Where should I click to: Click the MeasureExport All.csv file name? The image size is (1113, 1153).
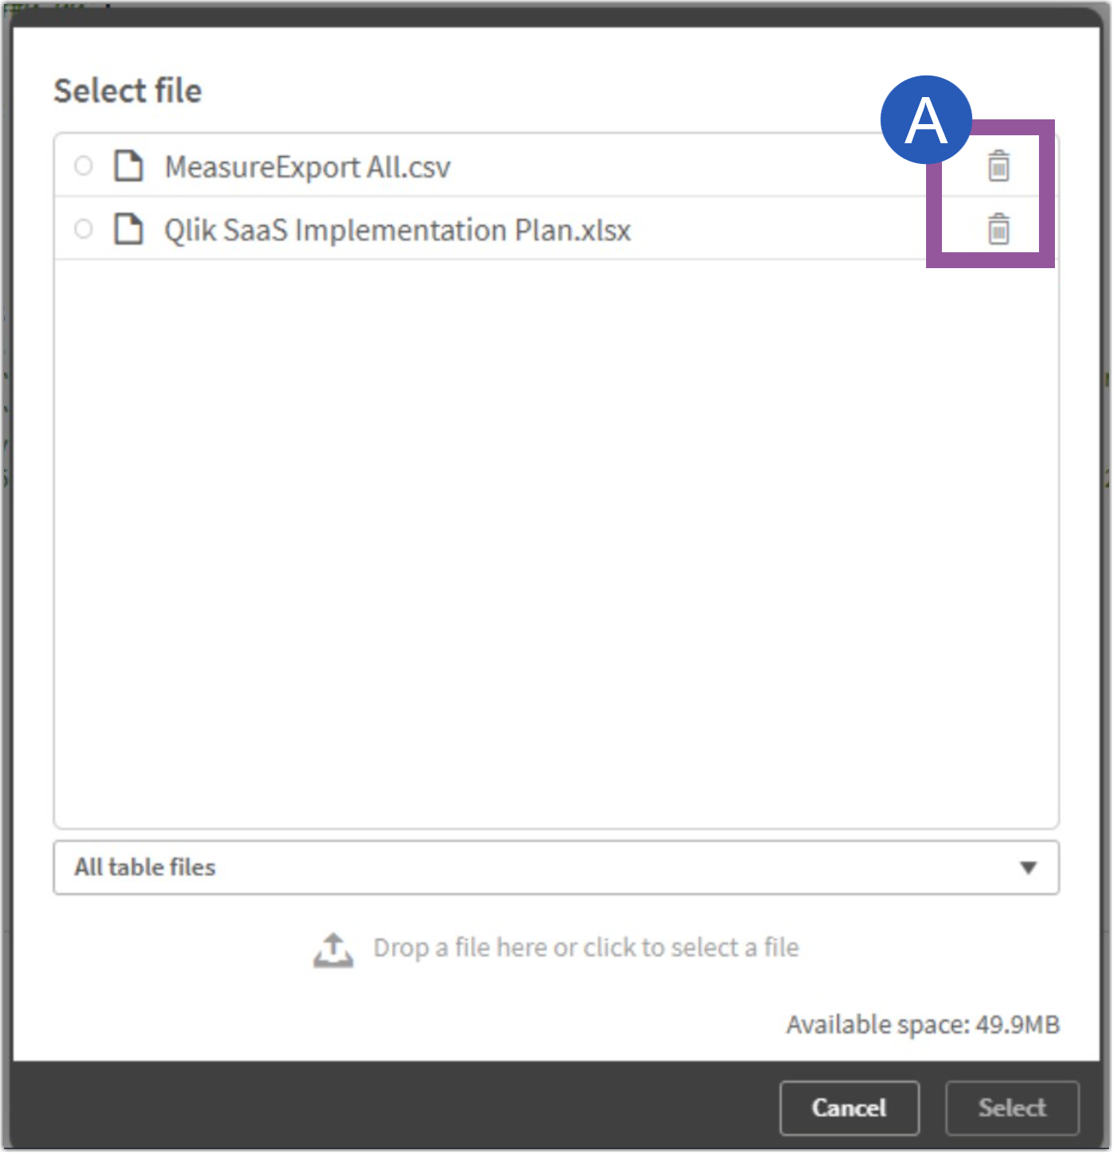[x=306, y=167]
